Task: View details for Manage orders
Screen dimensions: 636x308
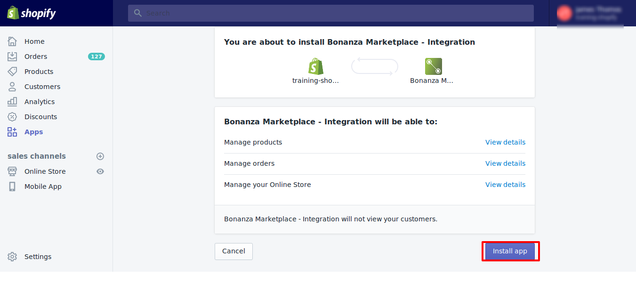Action: click(505, 163)
